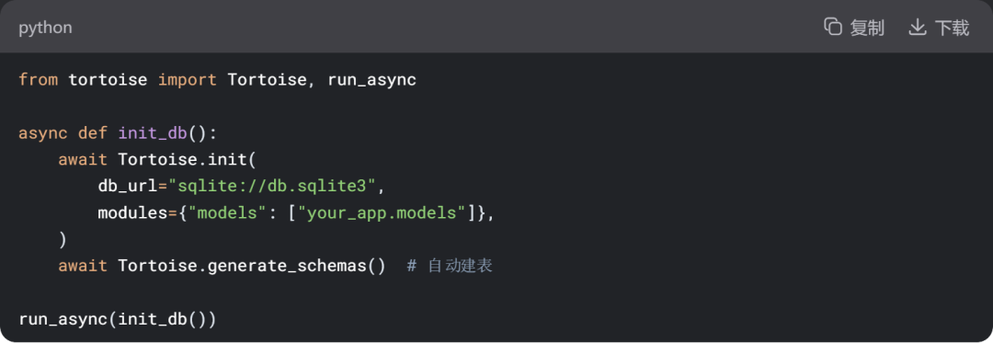Click the 'run_async' import name
Image resolution: width=993 pixels, height=343 pixels.
[371, 80]
